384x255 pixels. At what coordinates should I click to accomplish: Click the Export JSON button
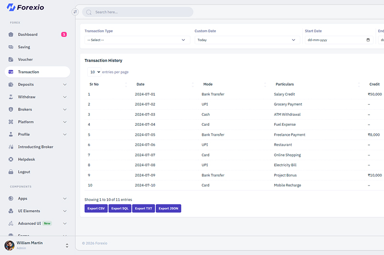[x=168, y=209]
